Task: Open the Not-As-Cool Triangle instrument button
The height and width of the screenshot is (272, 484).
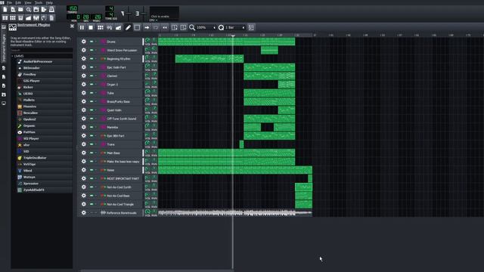Action: coord(120,204)
